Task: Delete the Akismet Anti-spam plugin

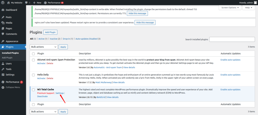Action: point(50,63)
